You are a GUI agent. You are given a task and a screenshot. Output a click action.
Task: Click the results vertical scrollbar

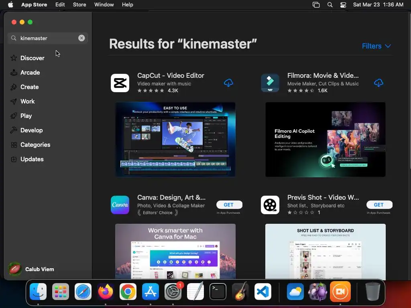coord(410,92)
